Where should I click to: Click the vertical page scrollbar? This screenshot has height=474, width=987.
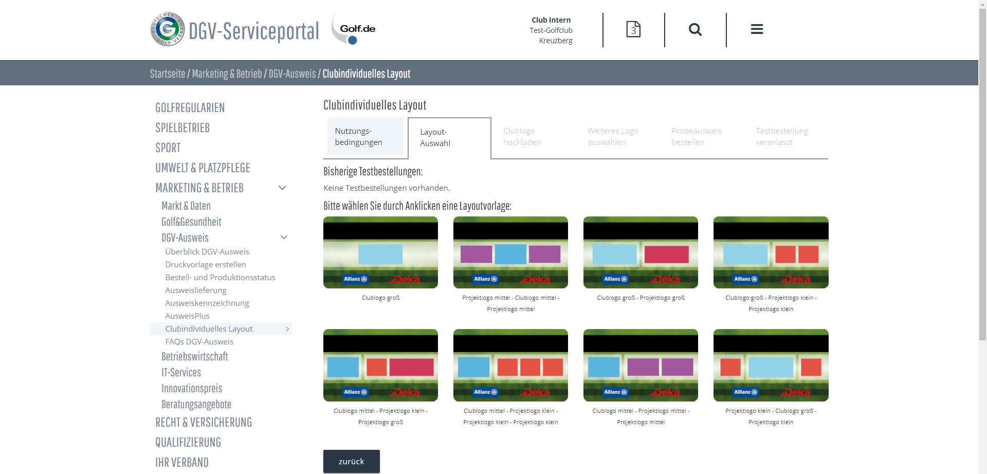pos(982,206)
